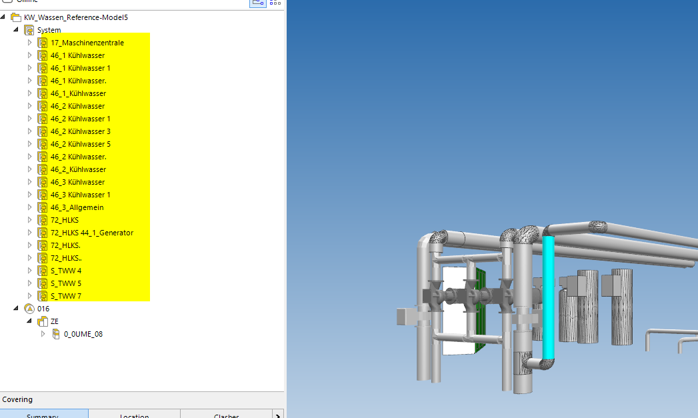Expand the 46_2 Kühlwasser 1 node

click(x=30, y=119)
